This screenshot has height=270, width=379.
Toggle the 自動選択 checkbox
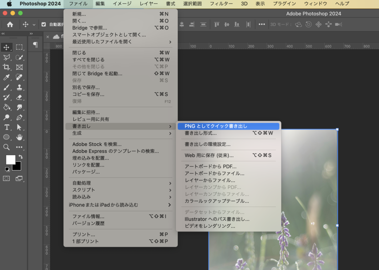[44, 24]
